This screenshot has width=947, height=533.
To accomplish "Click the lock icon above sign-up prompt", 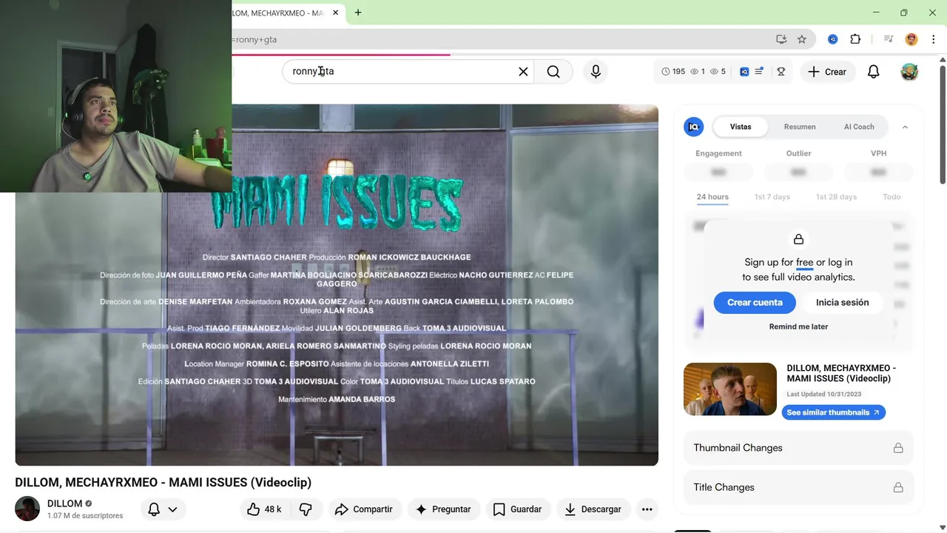I will pyautogui.click(x=798, y=239).
